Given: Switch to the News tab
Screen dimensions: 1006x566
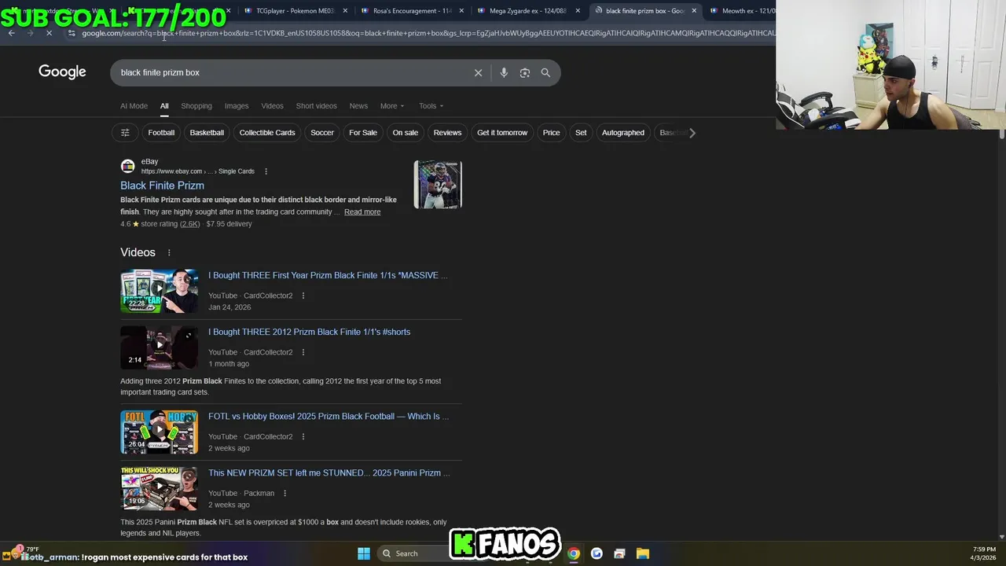Looking at the screenshot, I should tap(358, 106).
